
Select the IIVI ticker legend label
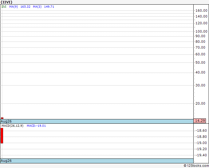(x=4, y=7)
